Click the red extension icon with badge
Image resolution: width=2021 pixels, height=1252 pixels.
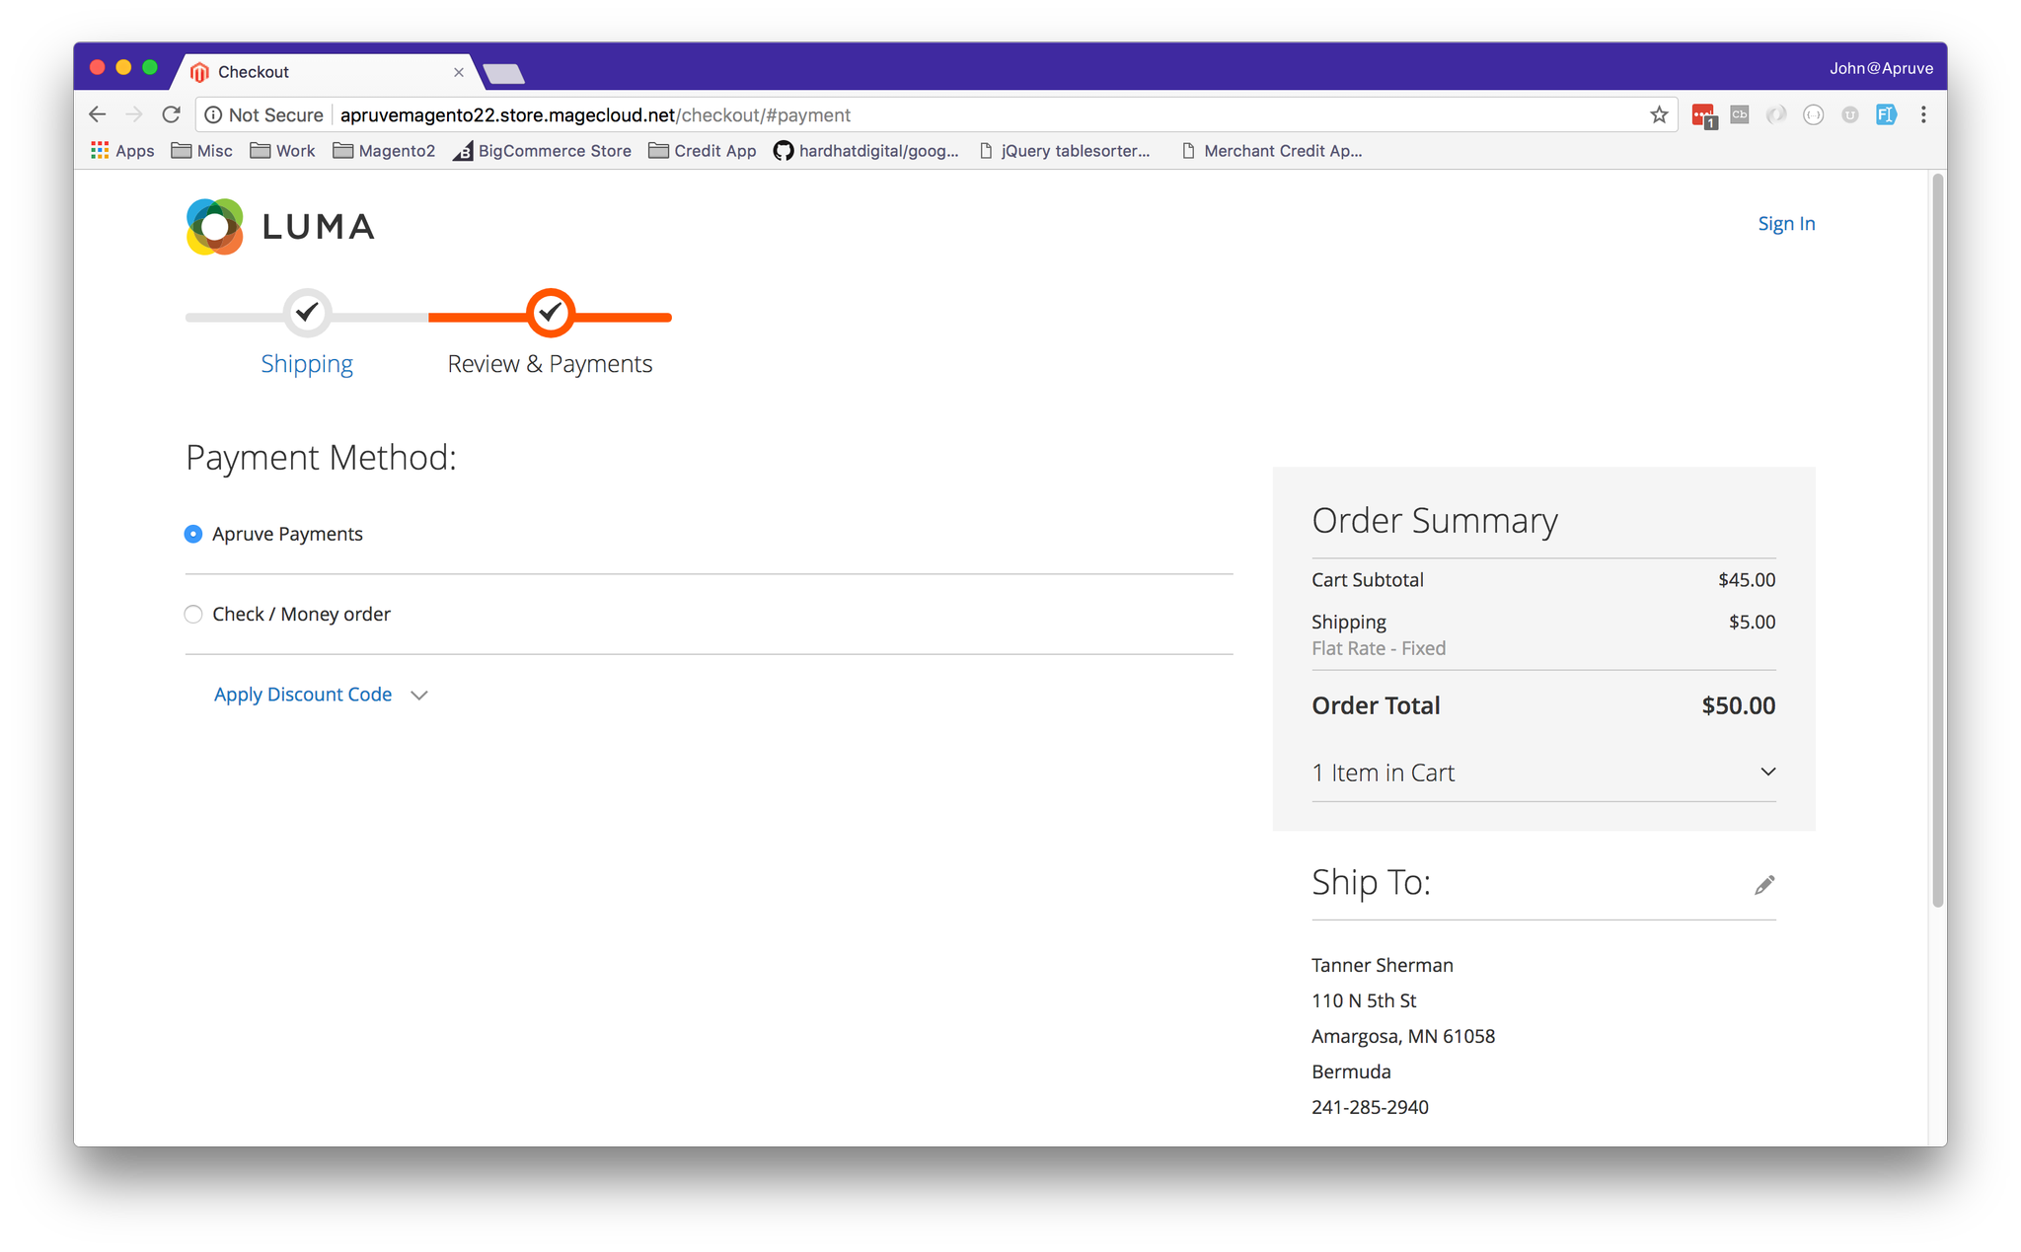(1703, 115)
